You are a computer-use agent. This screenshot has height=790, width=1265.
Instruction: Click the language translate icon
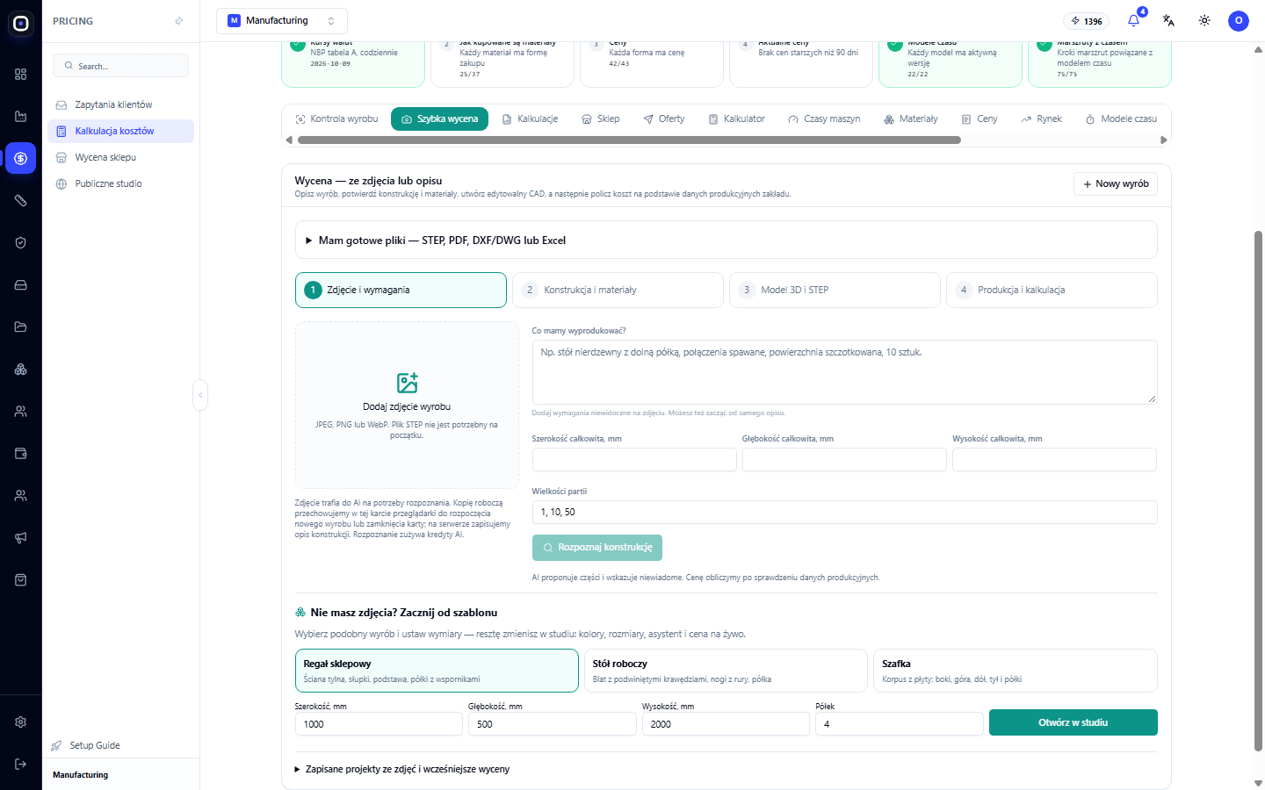1168,20
